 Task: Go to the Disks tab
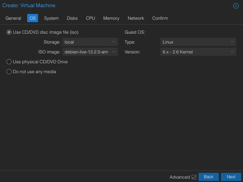(x=72, y=18)
